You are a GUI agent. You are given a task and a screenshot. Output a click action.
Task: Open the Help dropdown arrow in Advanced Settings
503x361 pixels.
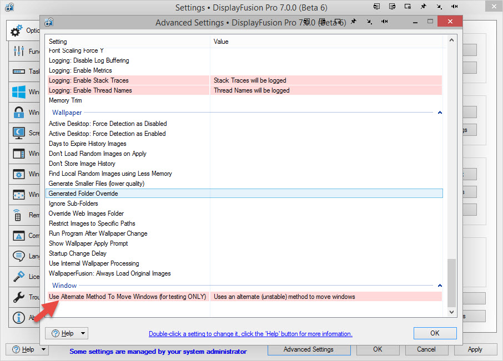(x=83, y=333)
